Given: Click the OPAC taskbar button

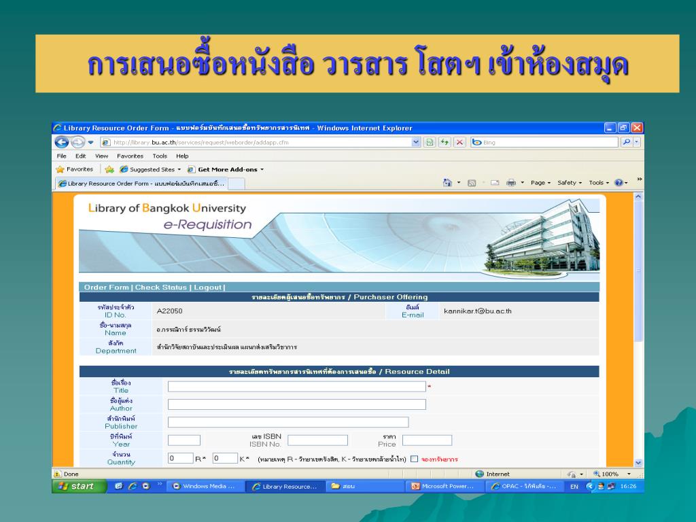Looking at the screenshot, I should point(524,487).
